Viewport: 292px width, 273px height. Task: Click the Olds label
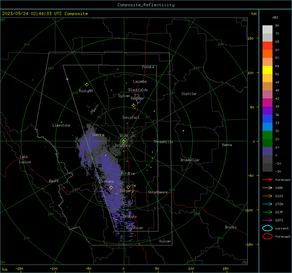tap(124, 135)
